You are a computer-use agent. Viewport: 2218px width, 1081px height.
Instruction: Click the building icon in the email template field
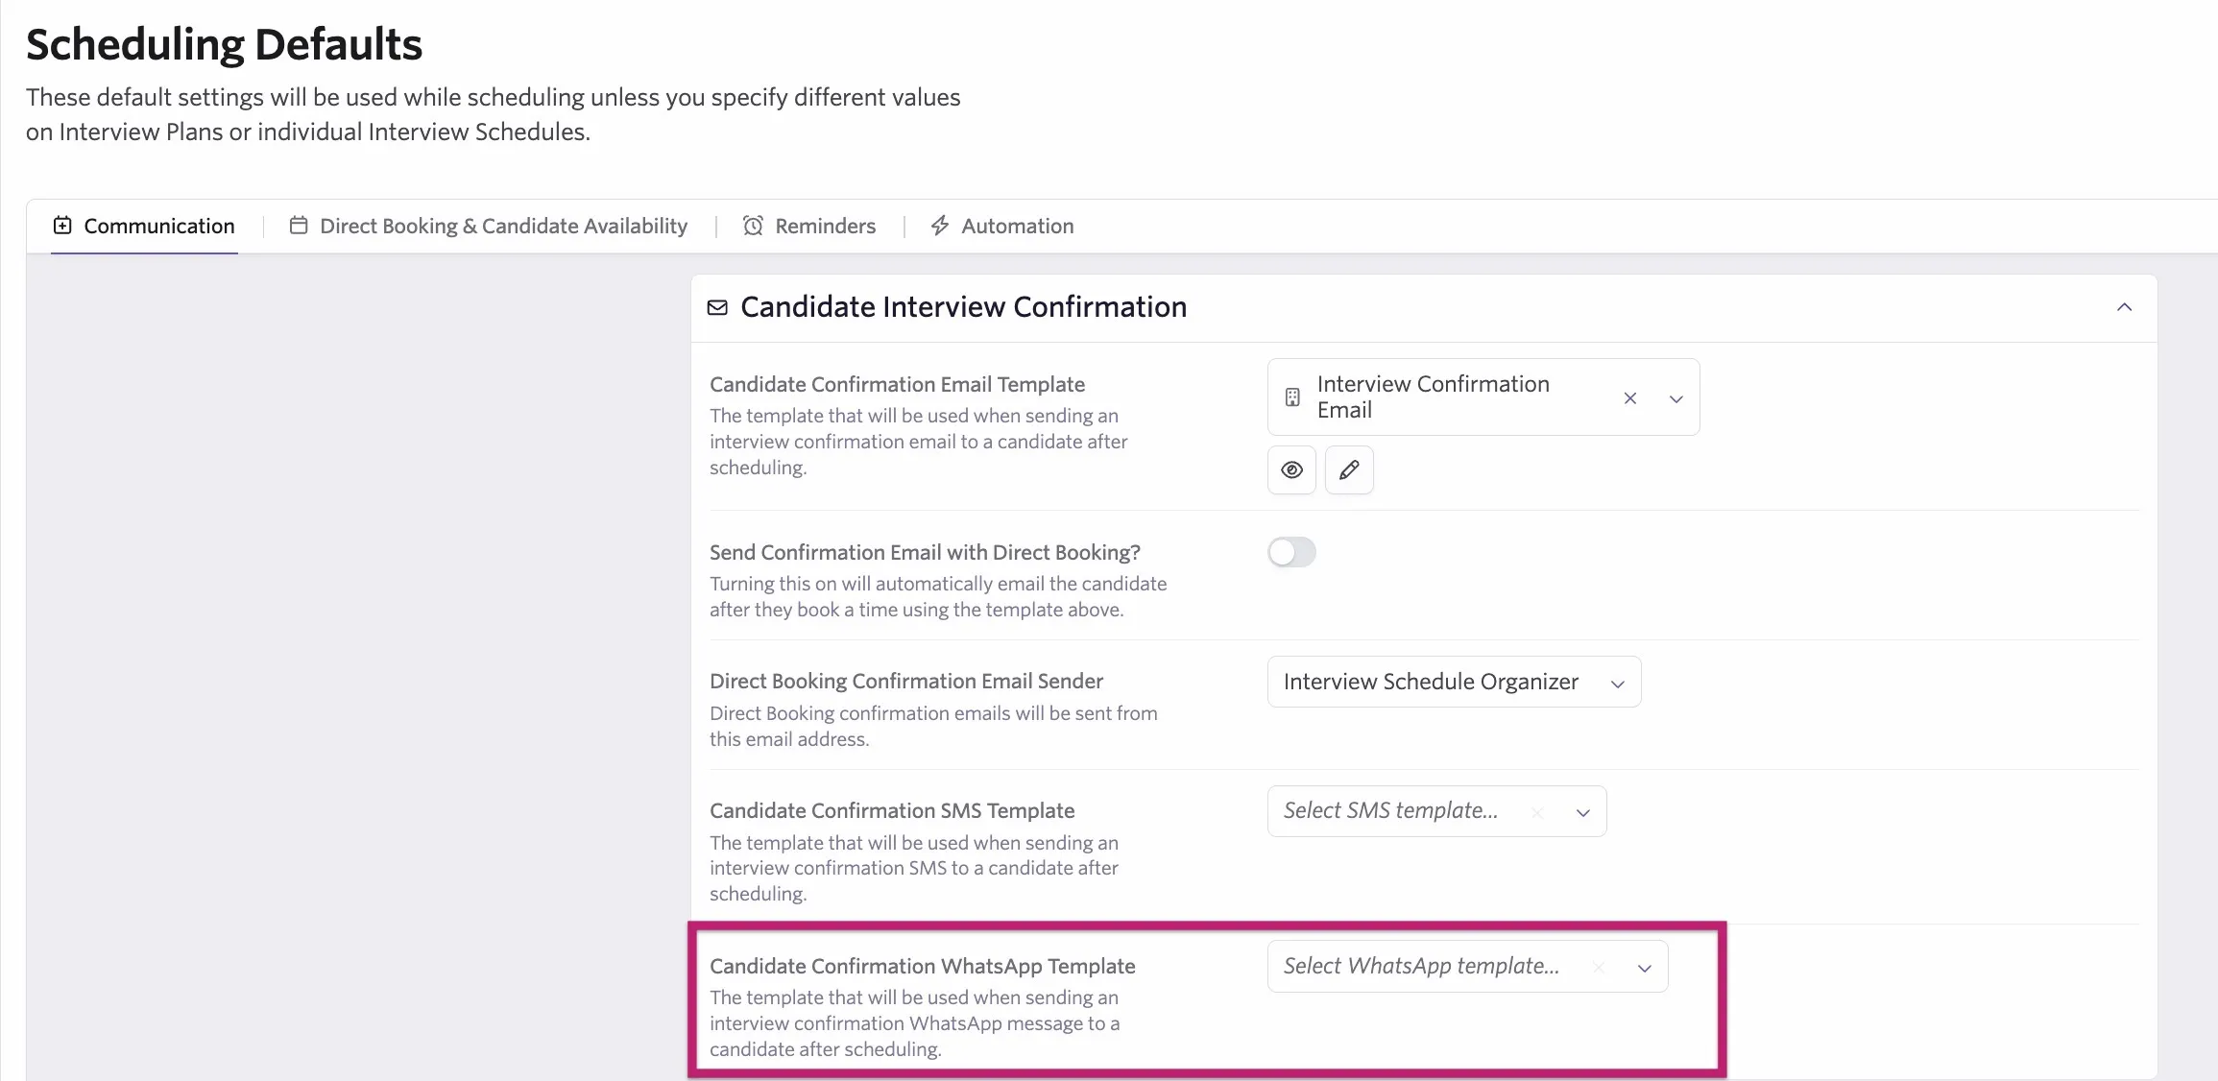point(1292,397)
